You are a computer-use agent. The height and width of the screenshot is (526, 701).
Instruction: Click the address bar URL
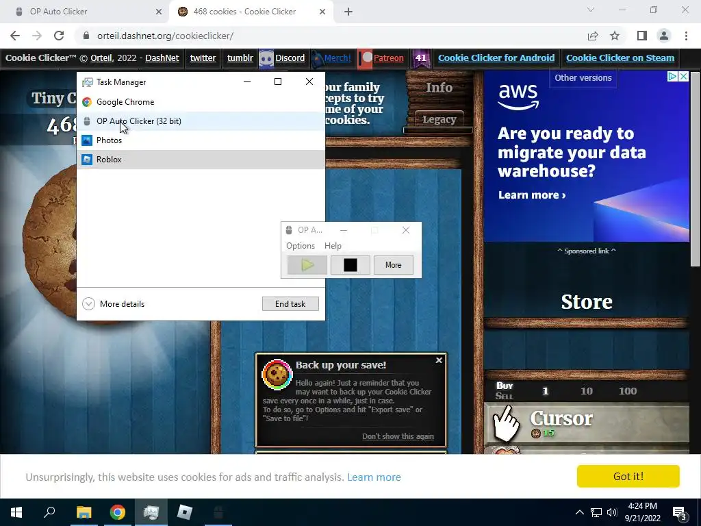(x=165, y=36)
